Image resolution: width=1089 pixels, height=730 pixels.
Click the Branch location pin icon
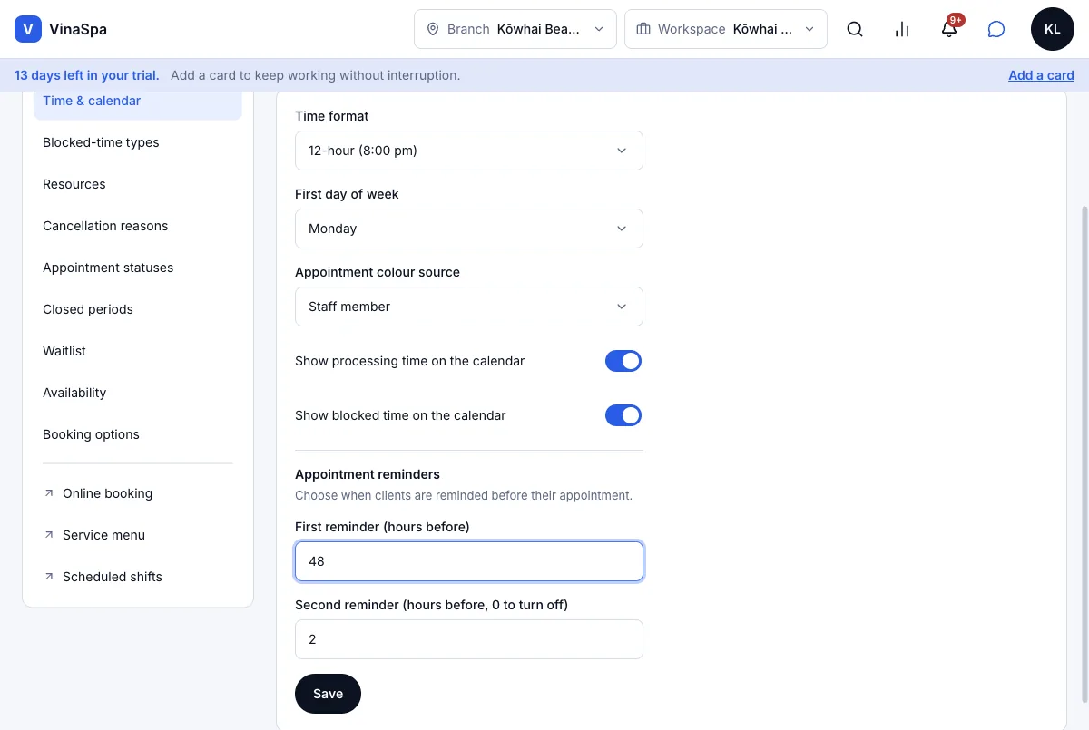coord(432,29)
